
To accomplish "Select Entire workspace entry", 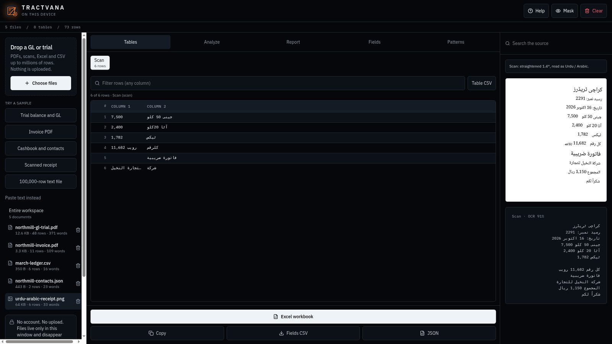I will [x=41, y=213].
